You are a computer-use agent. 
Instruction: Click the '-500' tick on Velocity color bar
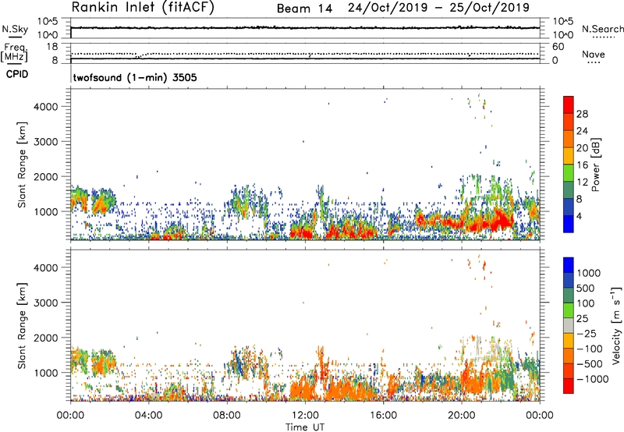pyautogui.click(x=590, y=364)
